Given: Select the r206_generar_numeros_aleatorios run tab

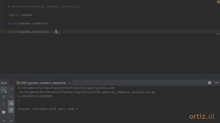Looking at the screenshot, I should click(x=43, y=83).
